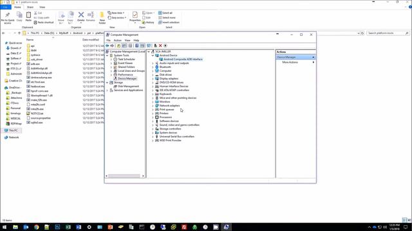412x231 pixels.
Task: Switch to View tab in Explorer
Action: point(42,7)
